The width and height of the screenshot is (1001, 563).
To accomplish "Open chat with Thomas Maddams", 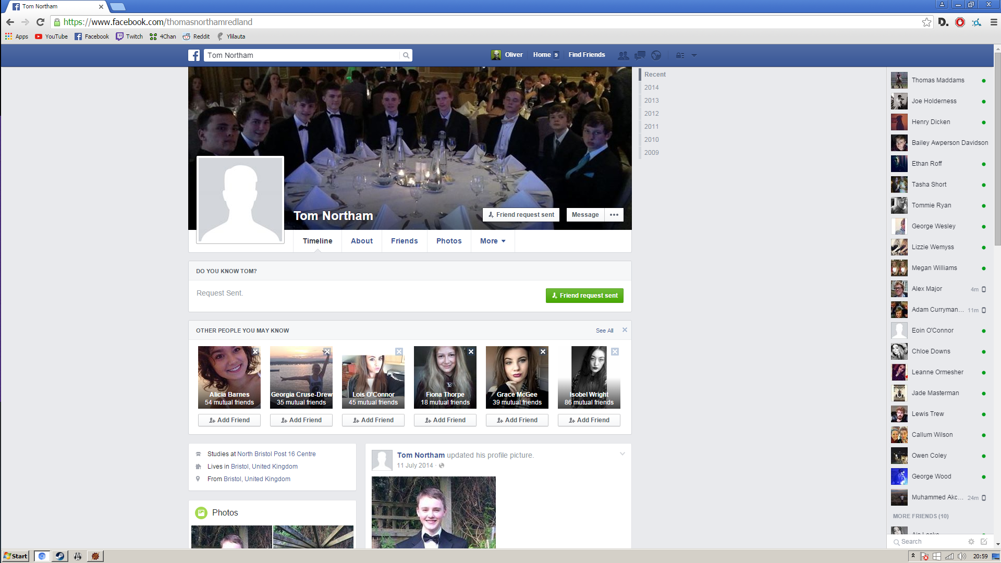I will click(939, 80).
